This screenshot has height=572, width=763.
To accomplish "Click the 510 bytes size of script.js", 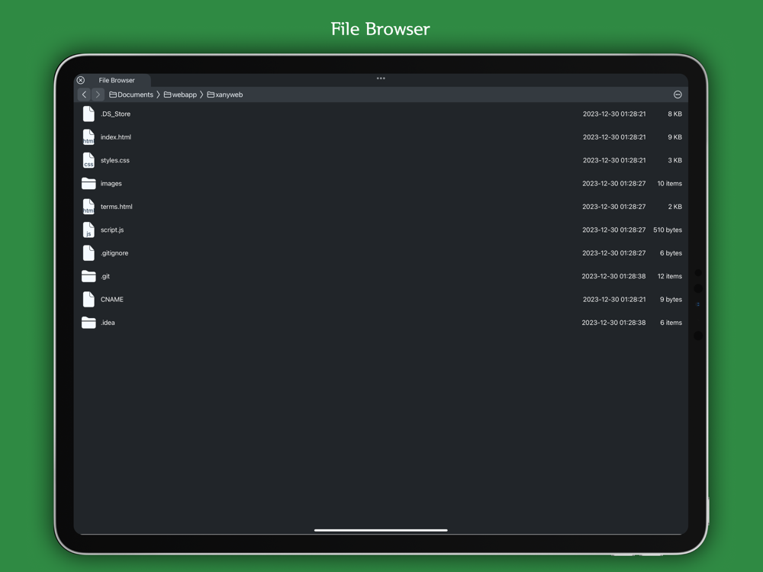I will (667, 230).
